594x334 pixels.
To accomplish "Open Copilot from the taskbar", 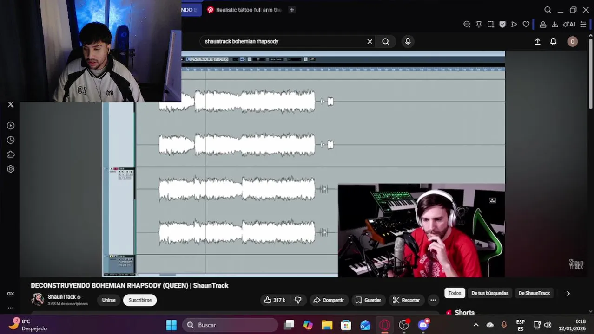I will click(308, 325).
